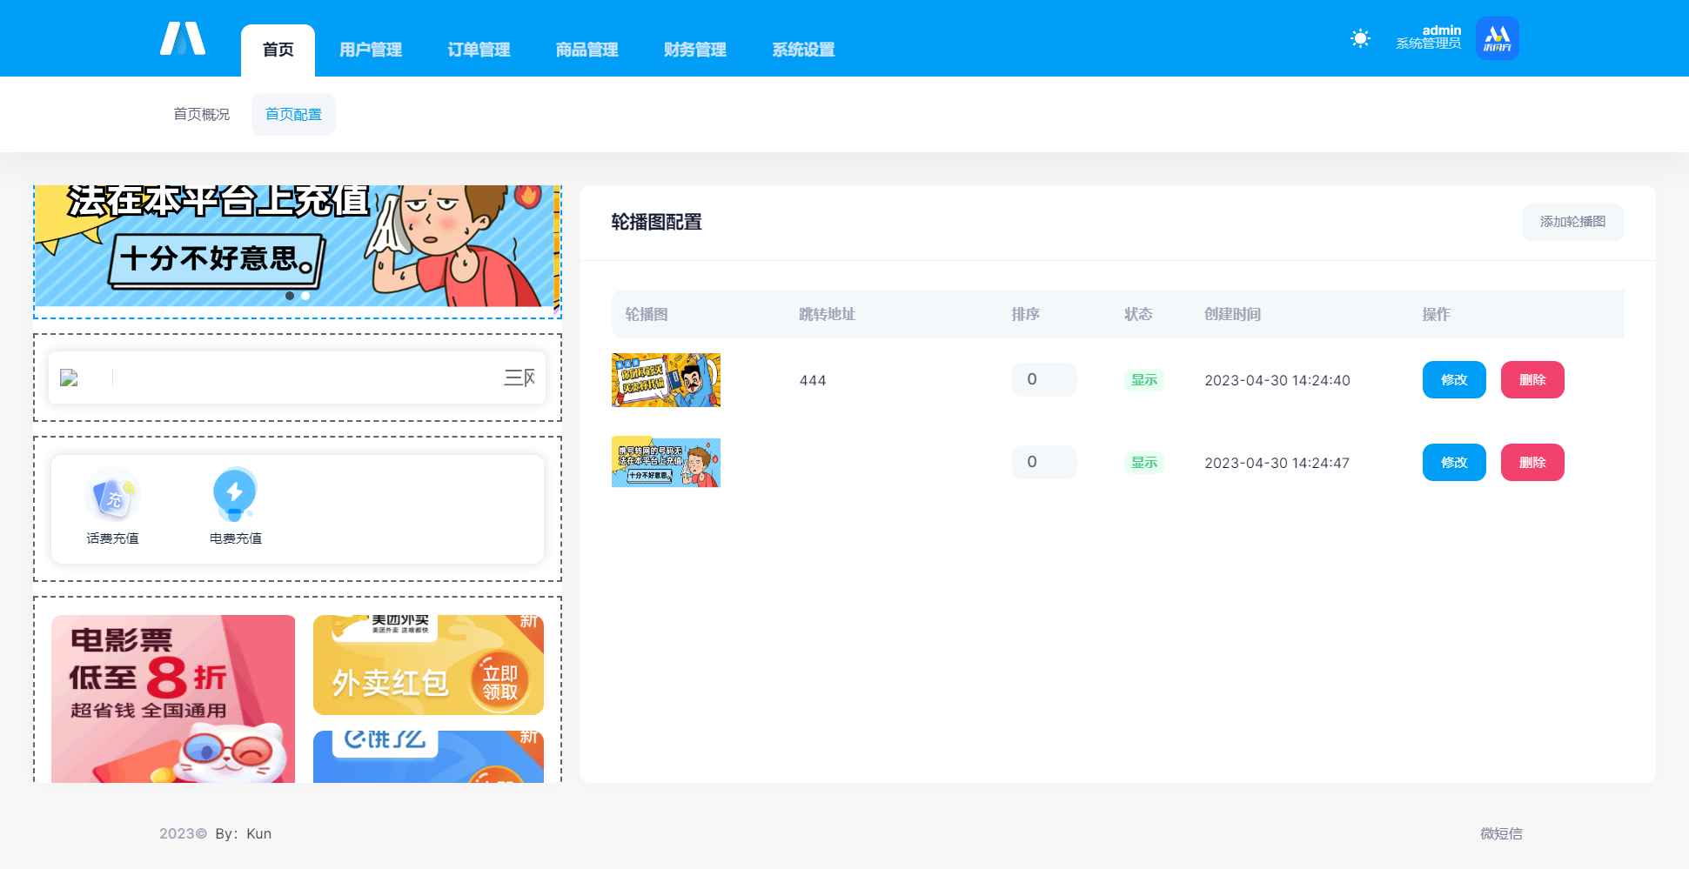The height and width of the screenshot is (869, 1689).
Task: Click 修改 on the second carousel row
Action: pos(1454,462)
